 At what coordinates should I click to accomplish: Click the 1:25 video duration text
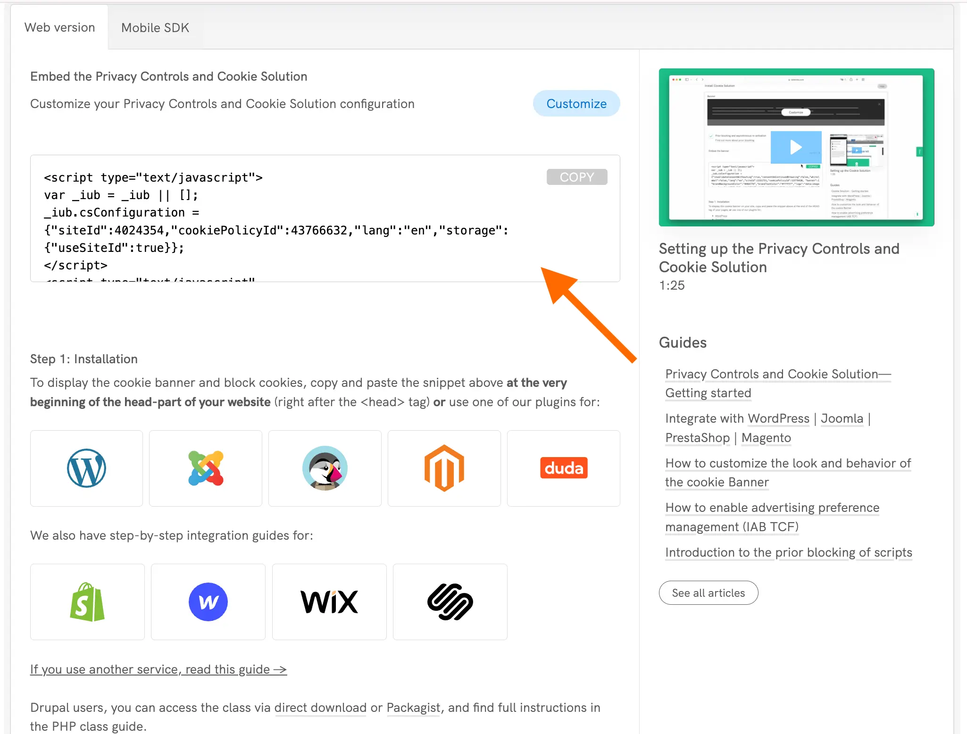pyautogui.click(x=672, y=285)
